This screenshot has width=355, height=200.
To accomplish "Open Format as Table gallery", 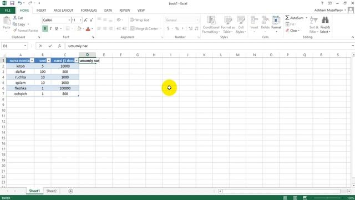I will point(228,24).
